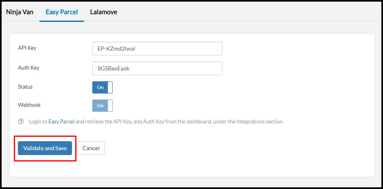Image resolution: width=383 pixels, height=189 pixels.
Task: Focus the API Key input field
Action: pos(157,49)
